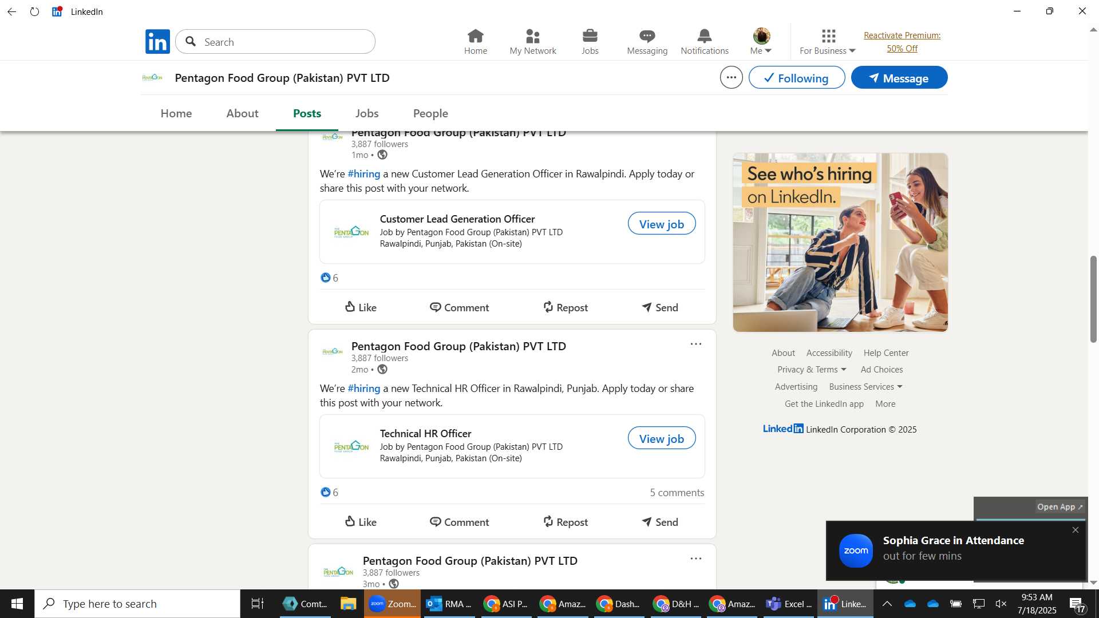The image size is (1099, 618).
Task: Click the page vertical scrollbar thumb
Action: pyautogui.click(x=1093, y=299)
